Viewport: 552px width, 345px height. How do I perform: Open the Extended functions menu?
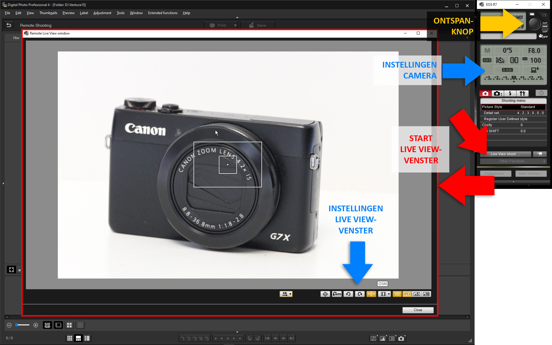point(163,13)
